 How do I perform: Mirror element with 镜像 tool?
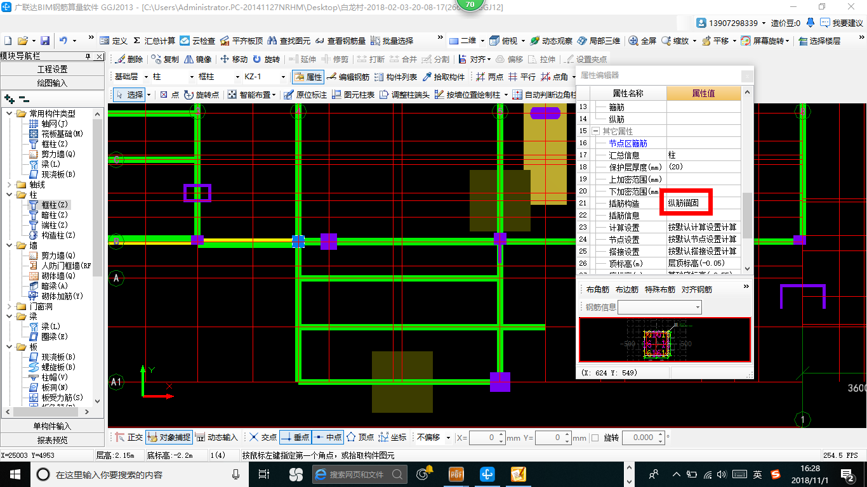(197, 59)
